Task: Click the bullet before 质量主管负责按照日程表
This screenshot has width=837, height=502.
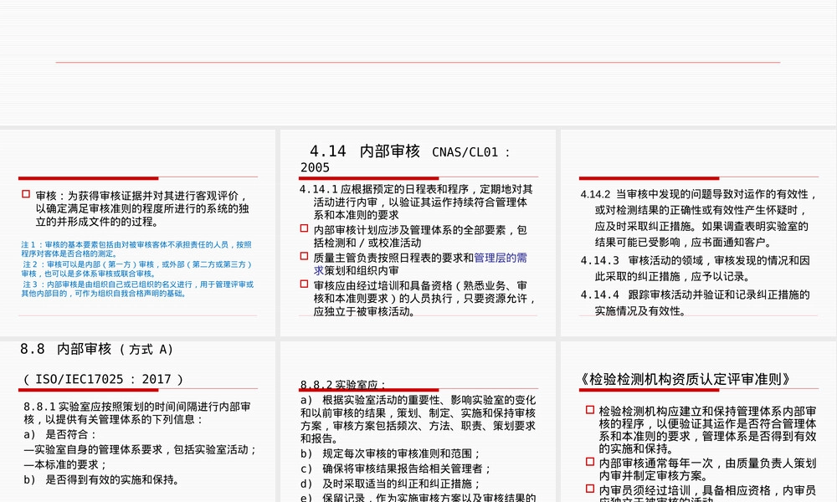Action: pyautogui.click(x=305, y=256)
